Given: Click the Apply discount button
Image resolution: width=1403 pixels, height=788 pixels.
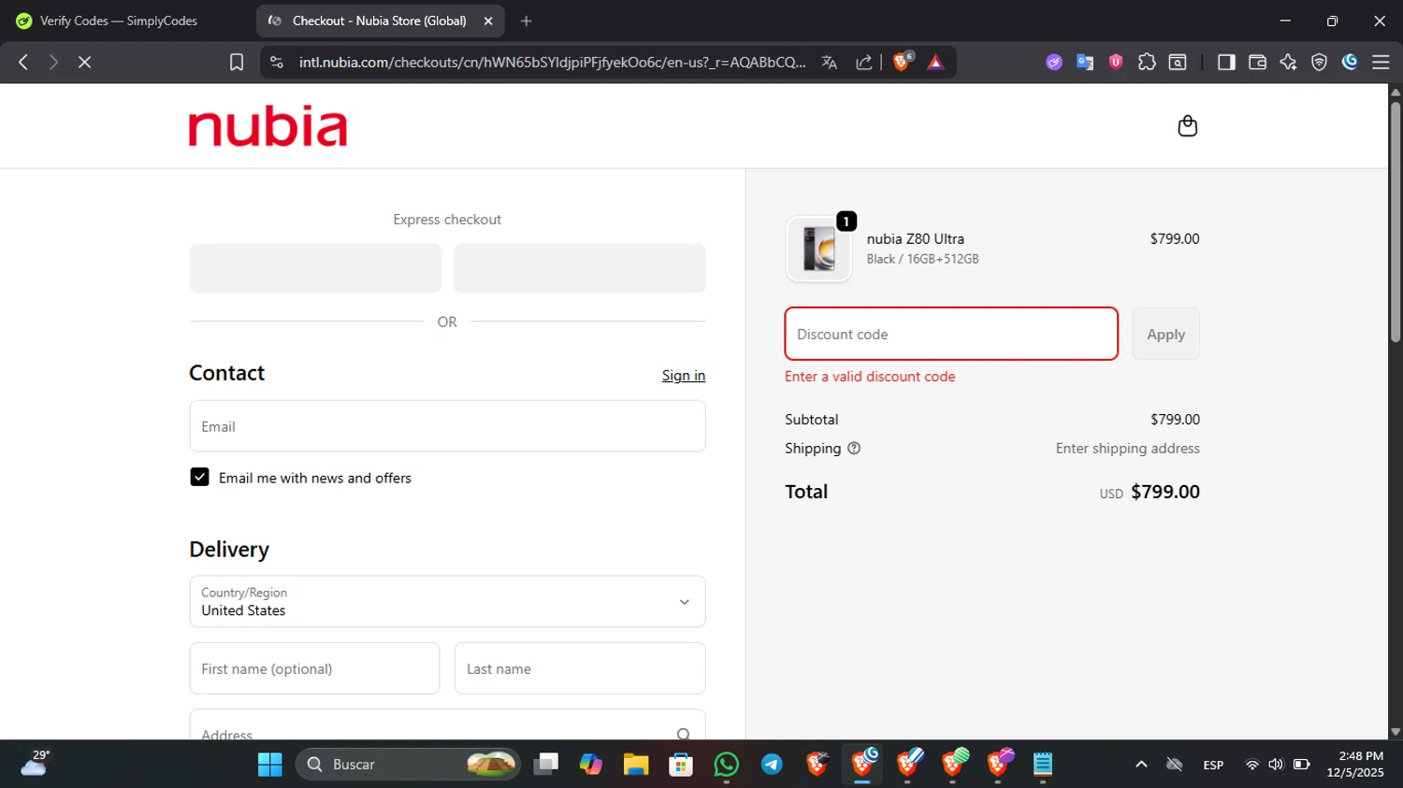Looking at the screenshot, I should click(1165, 334).
